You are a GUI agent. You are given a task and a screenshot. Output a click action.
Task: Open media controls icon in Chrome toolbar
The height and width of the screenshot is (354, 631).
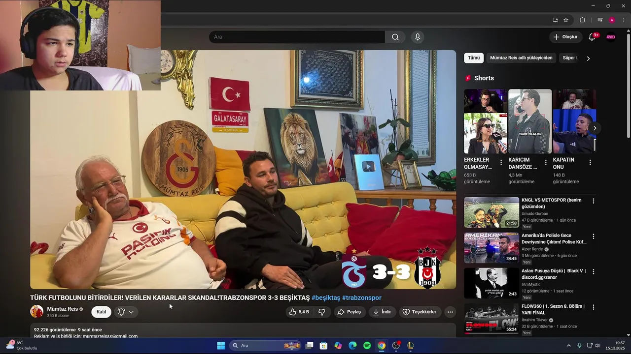coord(600,20)
